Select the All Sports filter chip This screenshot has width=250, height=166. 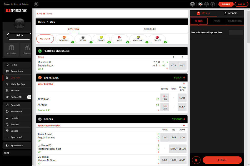coord(45,39)
